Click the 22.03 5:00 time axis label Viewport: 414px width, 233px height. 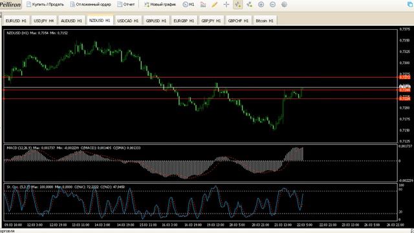305,225
